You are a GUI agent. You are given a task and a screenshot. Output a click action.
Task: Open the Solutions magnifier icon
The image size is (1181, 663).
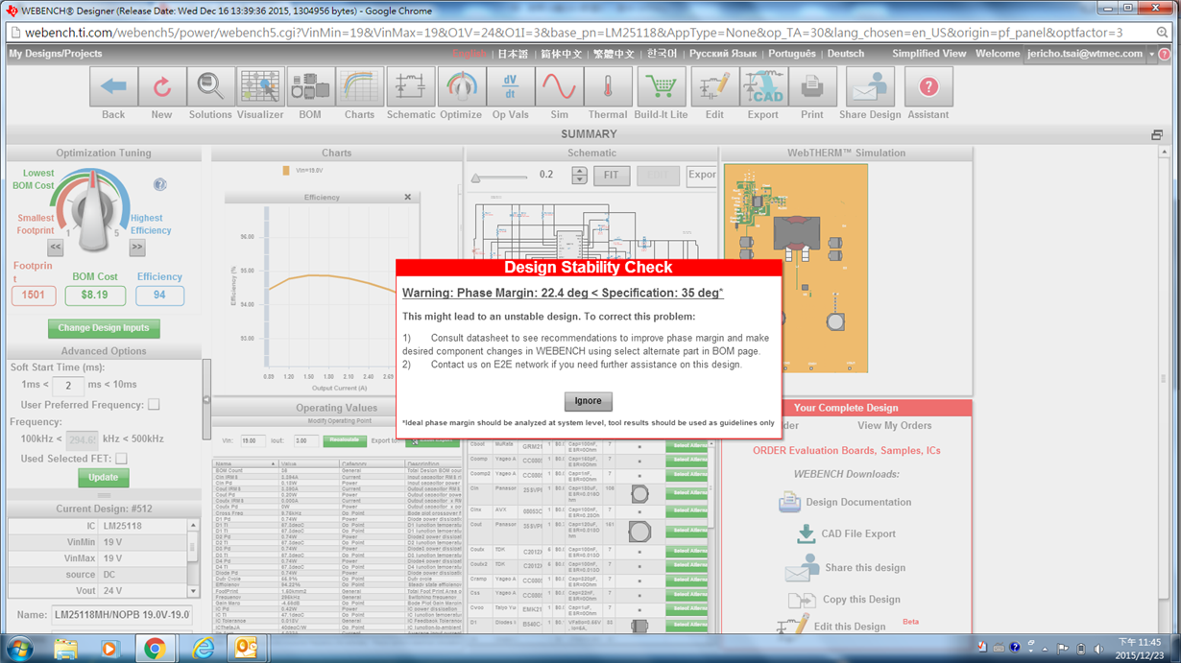click(211, 87)
